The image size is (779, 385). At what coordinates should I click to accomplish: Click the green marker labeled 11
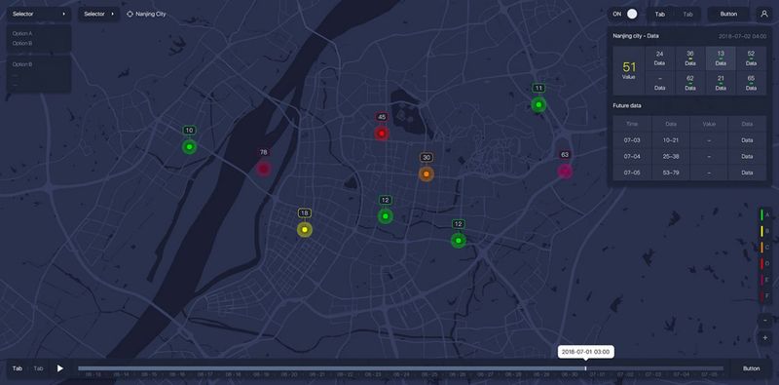coord(538,105)
